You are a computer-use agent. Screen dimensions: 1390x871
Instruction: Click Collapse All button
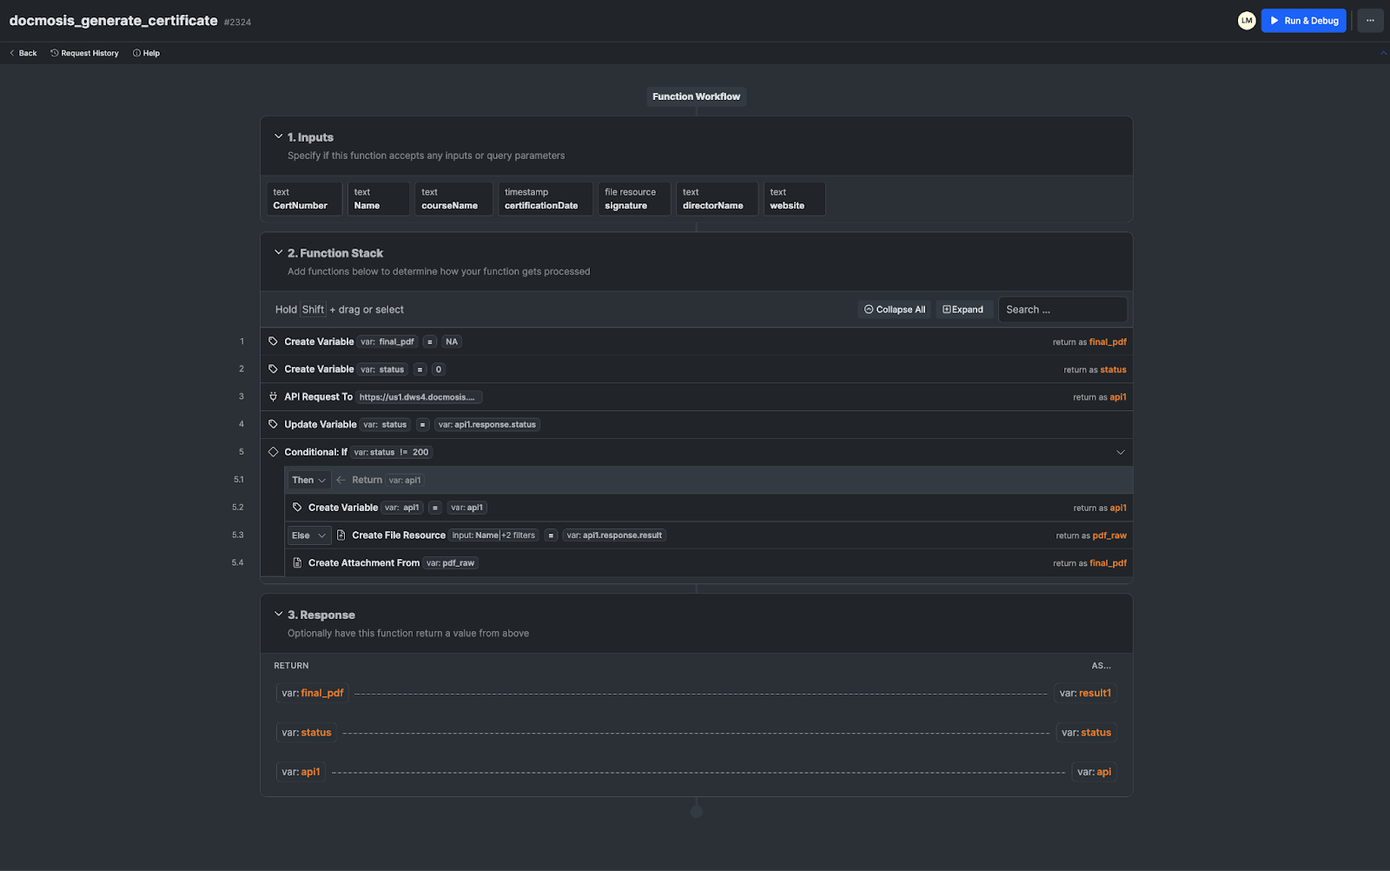[894, 309]
